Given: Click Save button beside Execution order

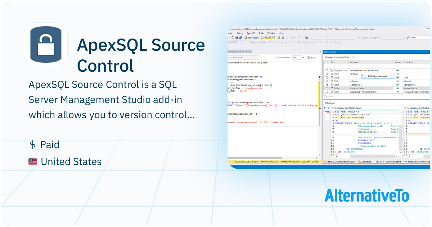Looking at the screenshot, I should point(311,58).
